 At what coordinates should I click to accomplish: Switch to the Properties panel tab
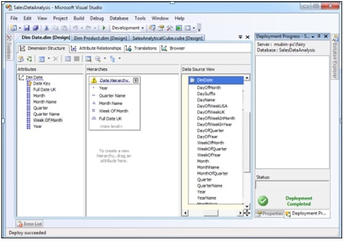270,213
